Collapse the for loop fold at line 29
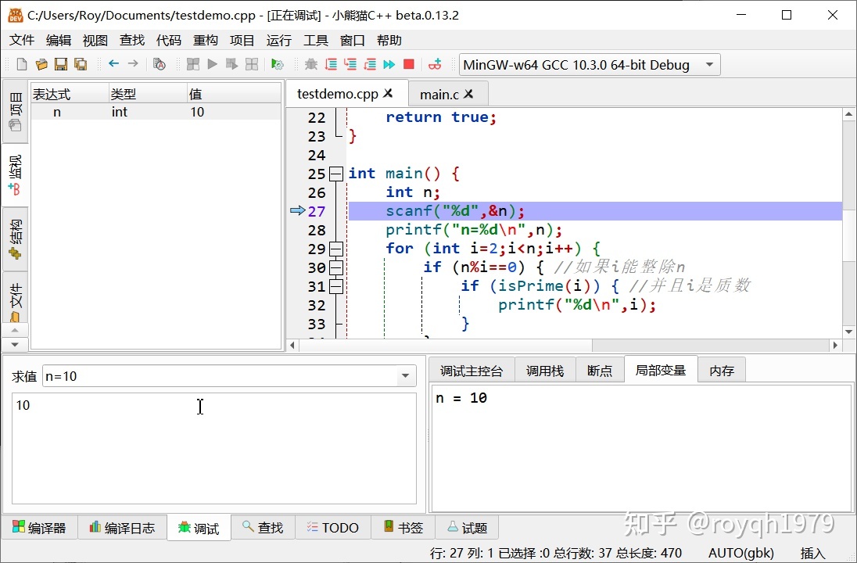The width and height of the screenshot is (857, 563). 336,249
